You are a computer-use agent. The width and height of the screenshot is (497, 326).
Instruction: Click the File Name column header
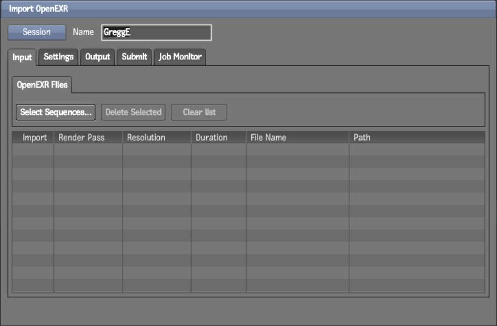coord(297,138)
